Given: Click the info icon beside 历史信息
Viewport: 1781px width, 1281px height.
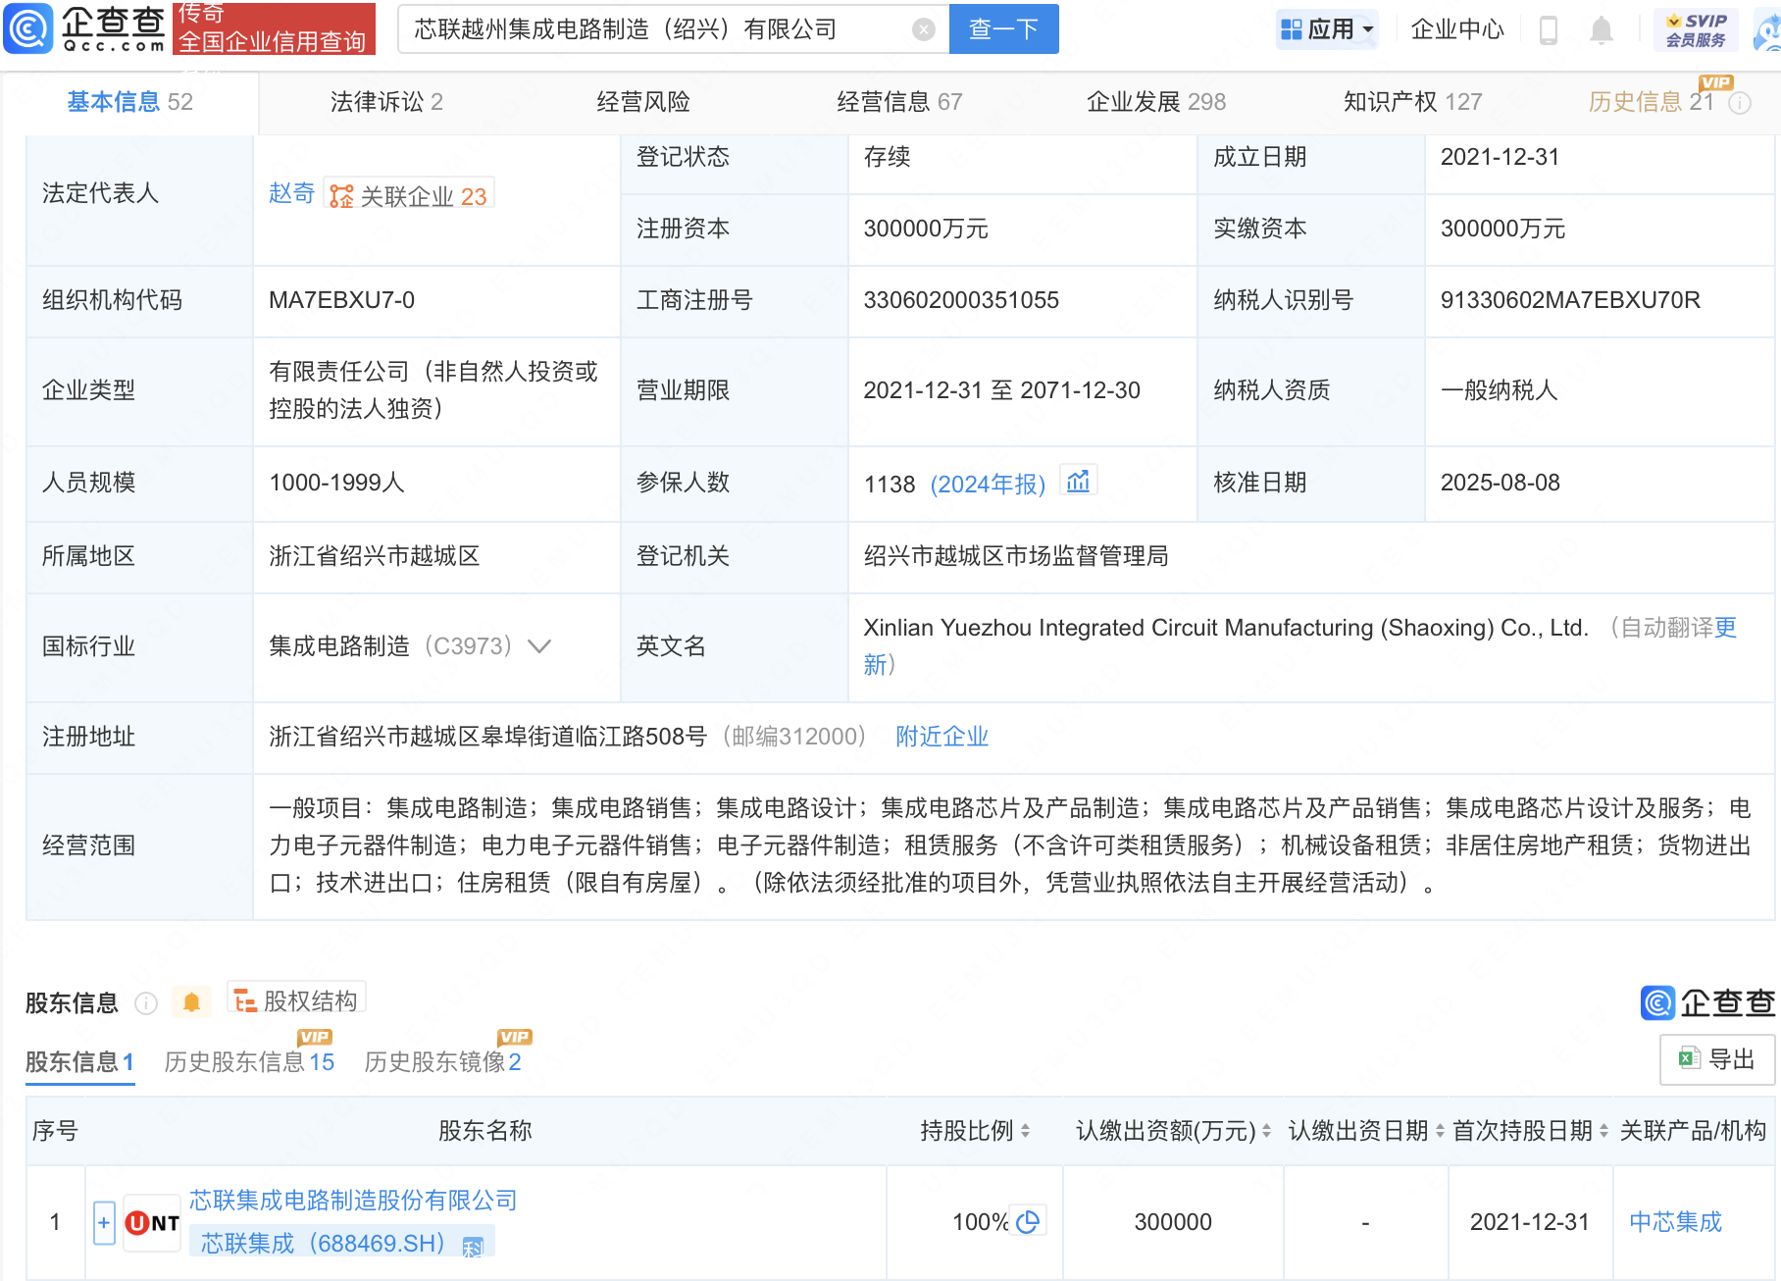Looking at the screenshot, I should pos(1740,103).
